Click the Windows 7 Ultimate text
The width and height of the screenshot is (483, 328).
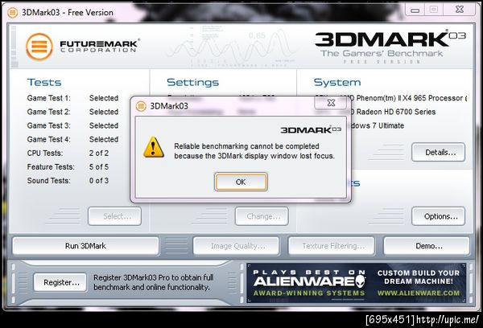point(378,125)
